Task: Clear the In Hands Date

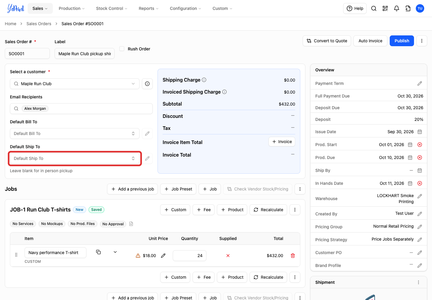Action: pos(420,183)
